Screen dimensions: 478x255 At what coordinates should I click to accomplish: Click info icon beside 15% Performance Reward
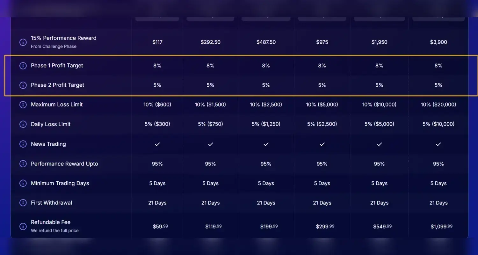click(x=23, y=42)
